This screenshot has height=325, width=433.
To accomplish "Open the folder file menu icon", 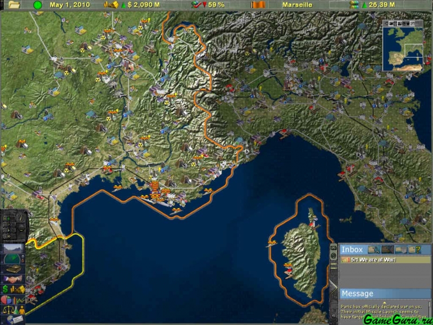I will pos(14,5).
